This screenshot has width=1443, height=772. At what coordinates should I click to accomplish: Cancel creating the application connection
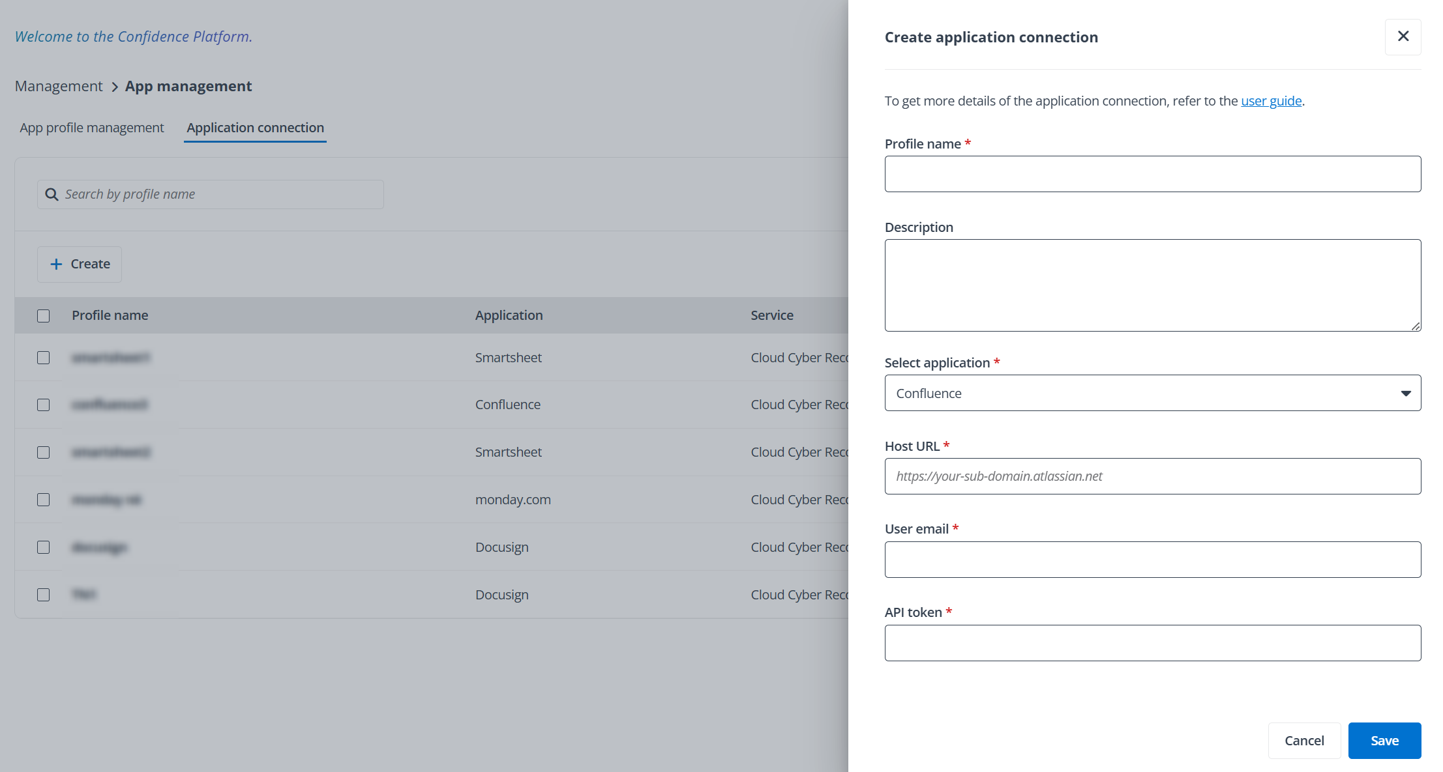click(1304, 740)
